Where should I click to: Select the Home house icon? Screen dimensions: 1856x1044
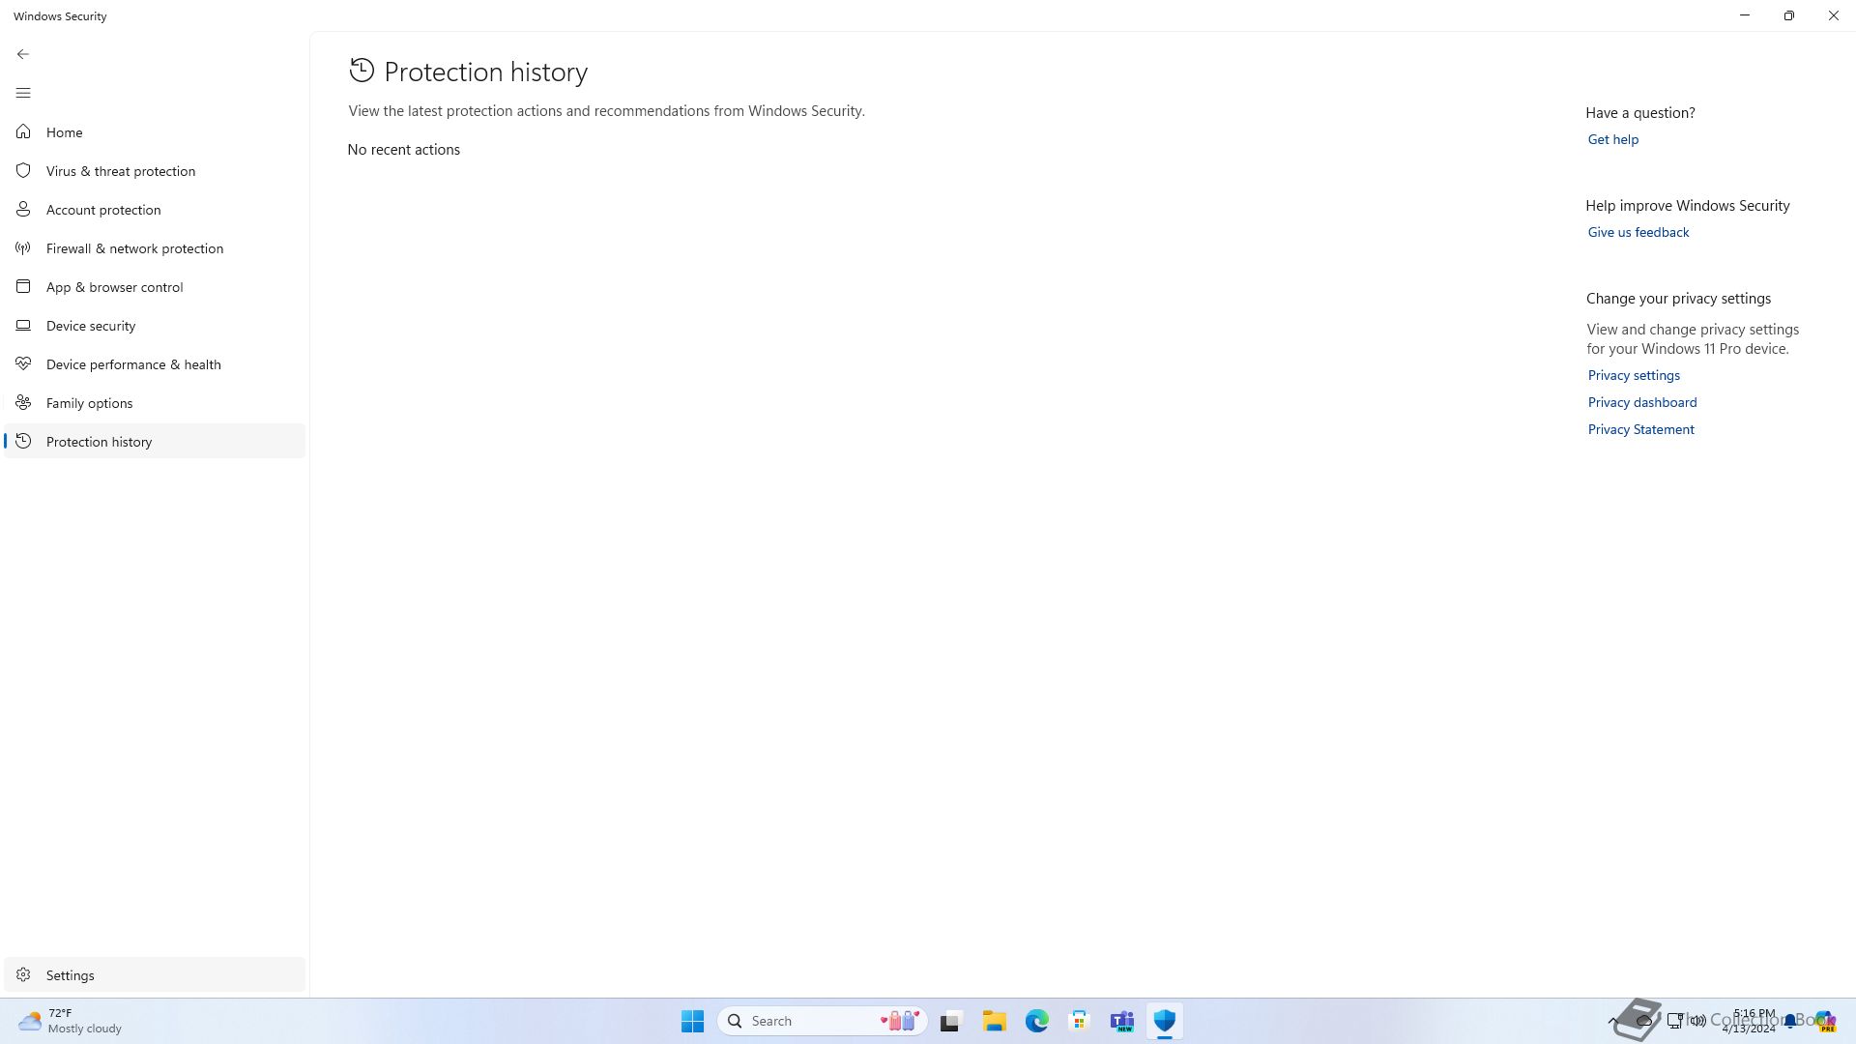tap(23, 131)
